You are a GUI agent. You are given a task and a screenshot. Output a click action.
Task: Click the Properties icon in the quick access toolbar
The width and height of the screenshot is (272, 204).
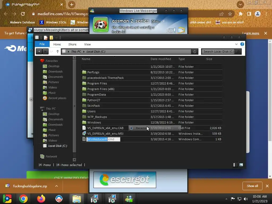tap(46, 37)
